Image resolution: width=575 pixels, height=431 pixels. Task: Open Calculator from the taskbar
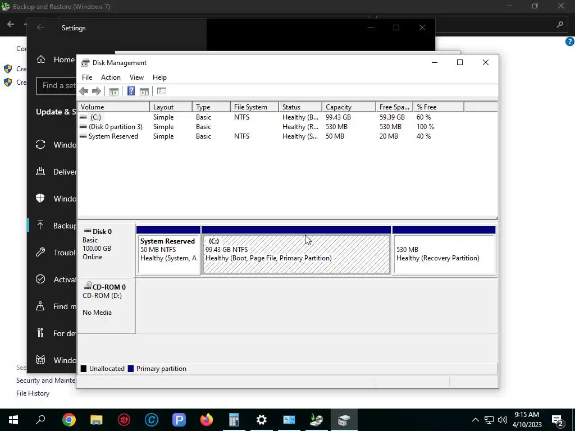234,420
